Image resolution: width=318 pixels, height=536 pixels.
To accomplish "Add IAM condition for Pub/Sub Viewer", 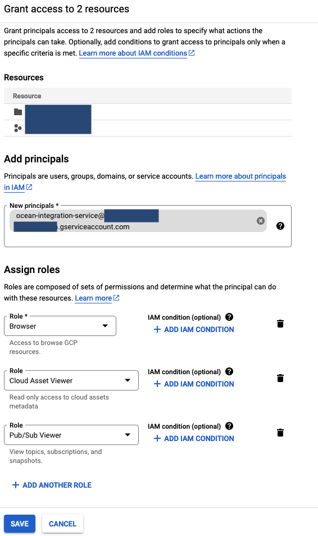I will [x=194, y=439].
